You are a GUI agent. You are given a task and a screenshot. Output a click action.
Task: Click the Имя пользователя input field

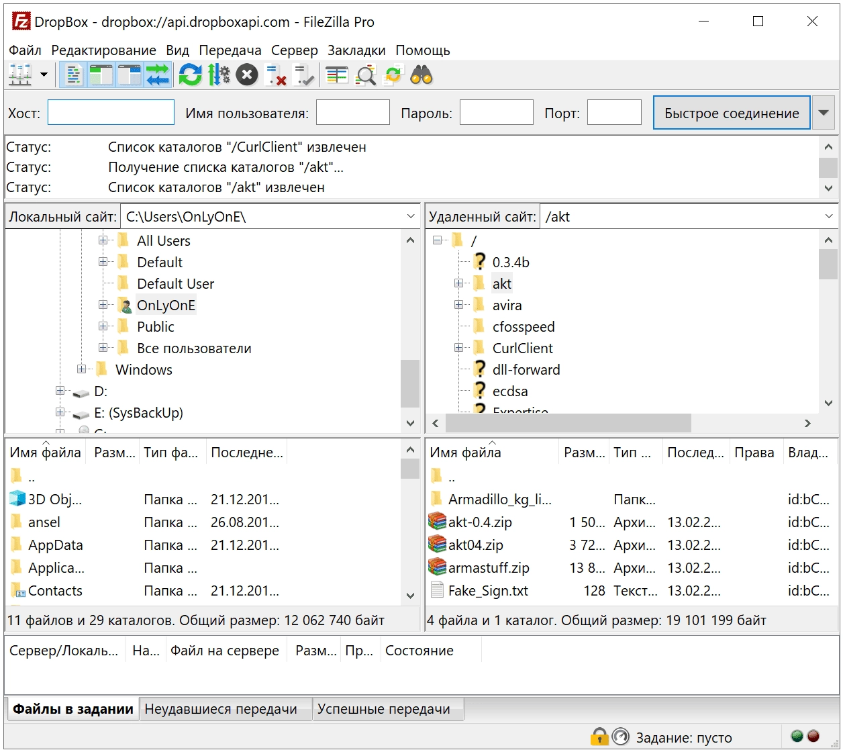pyautogui.click(x=353, y=112)
